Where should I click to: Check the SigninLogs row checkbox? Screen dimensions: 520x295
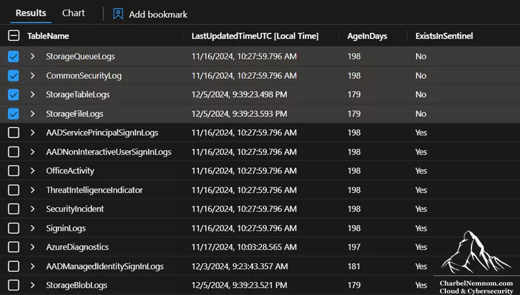coord(14,228)
